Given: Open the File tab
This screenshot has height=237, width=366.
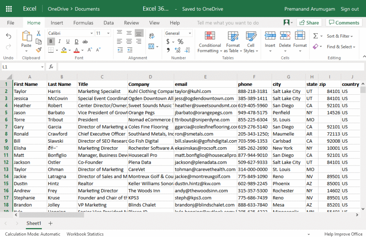Looking at the screenshot, I should [x=10, y=23].
